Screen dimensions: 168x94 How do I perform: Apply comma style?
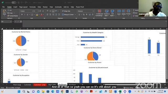coord(86,15)
